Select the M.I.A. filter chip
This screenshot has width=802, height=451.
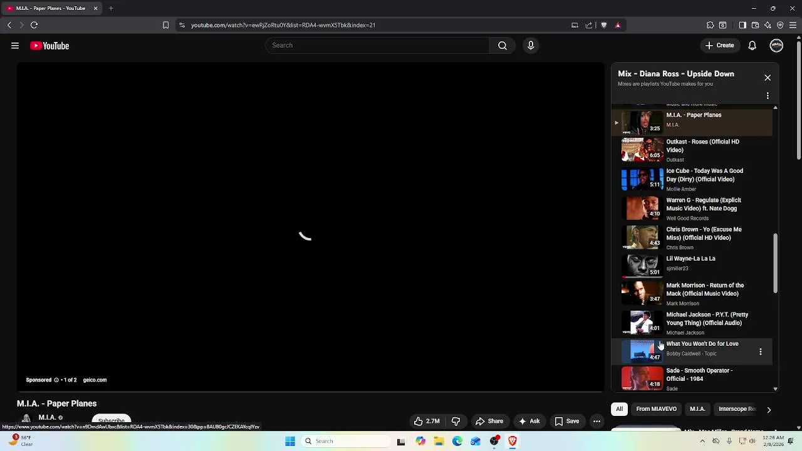(x=697, y=409)
